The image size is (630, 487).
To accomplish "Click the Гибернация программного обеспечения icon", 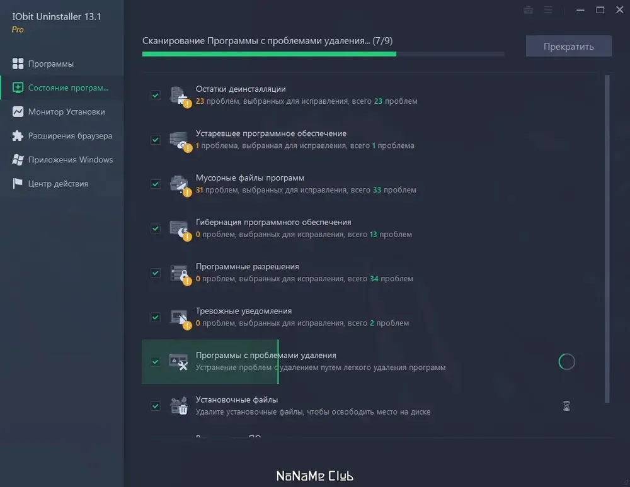I will click(x=180, y=230).
